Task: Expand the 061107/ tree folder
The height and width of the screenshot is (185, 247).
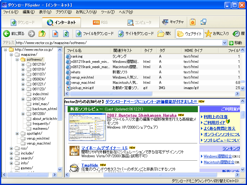Action: coord(23,74)
